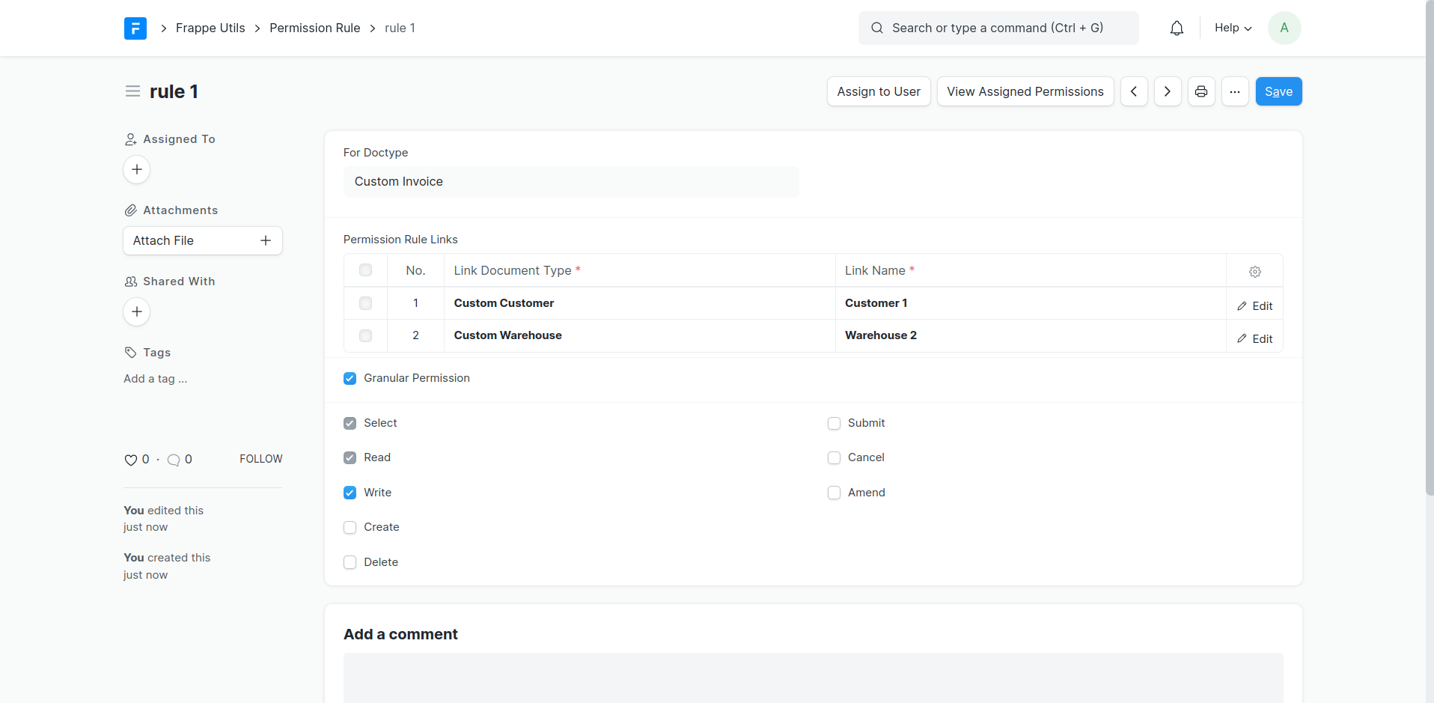The width and height of the screenshot is (1434, 703).
Task: Expand the Help dropdown menu
Action: 1233,28
